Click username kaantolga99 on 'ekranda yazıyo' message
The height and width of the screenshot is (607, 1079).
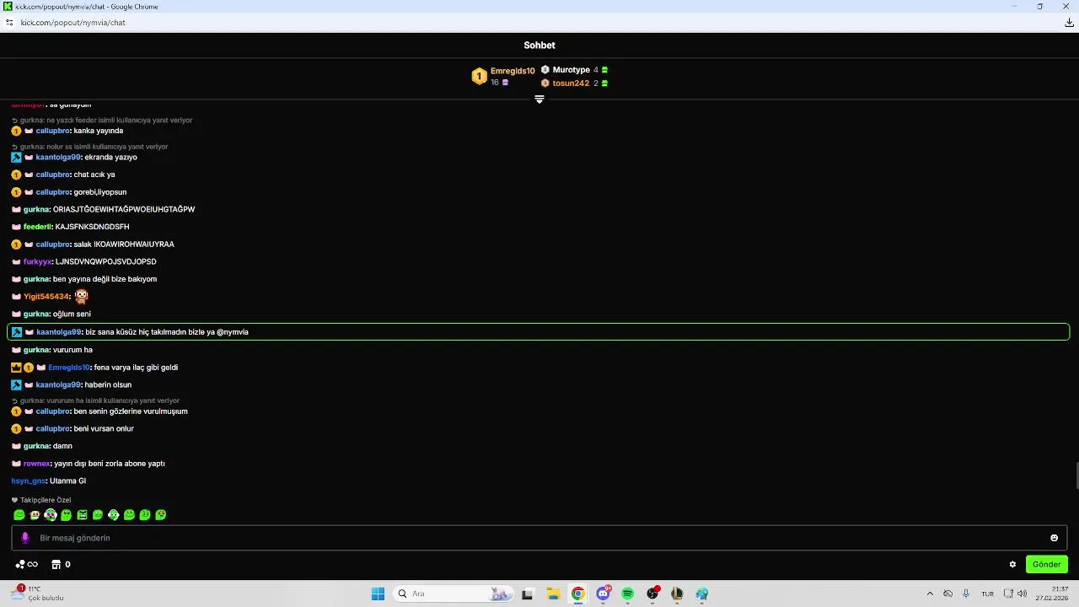(x=58, y=158)
